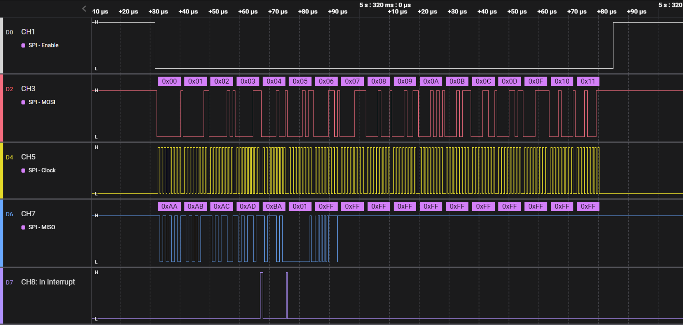Select the 0x11 decoded byte on MOSI
This screenshot has width=683, height=325.
tap(588, 81)
